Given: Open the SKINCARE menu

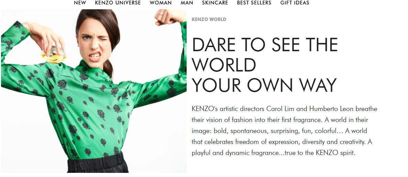Looking at the screenshot, I should click(x=215, y=3).
